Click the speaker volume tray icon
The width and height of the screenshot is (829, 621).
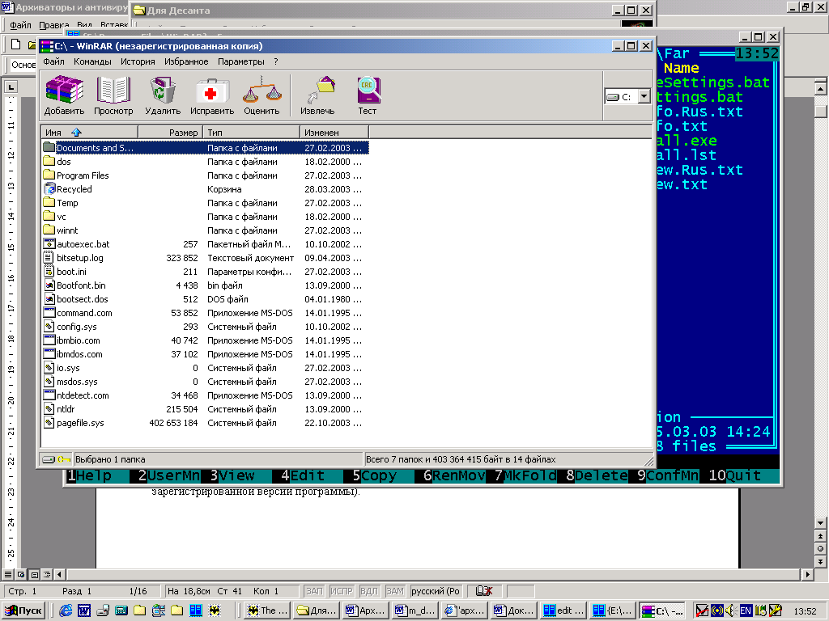(x=731, y=610)
